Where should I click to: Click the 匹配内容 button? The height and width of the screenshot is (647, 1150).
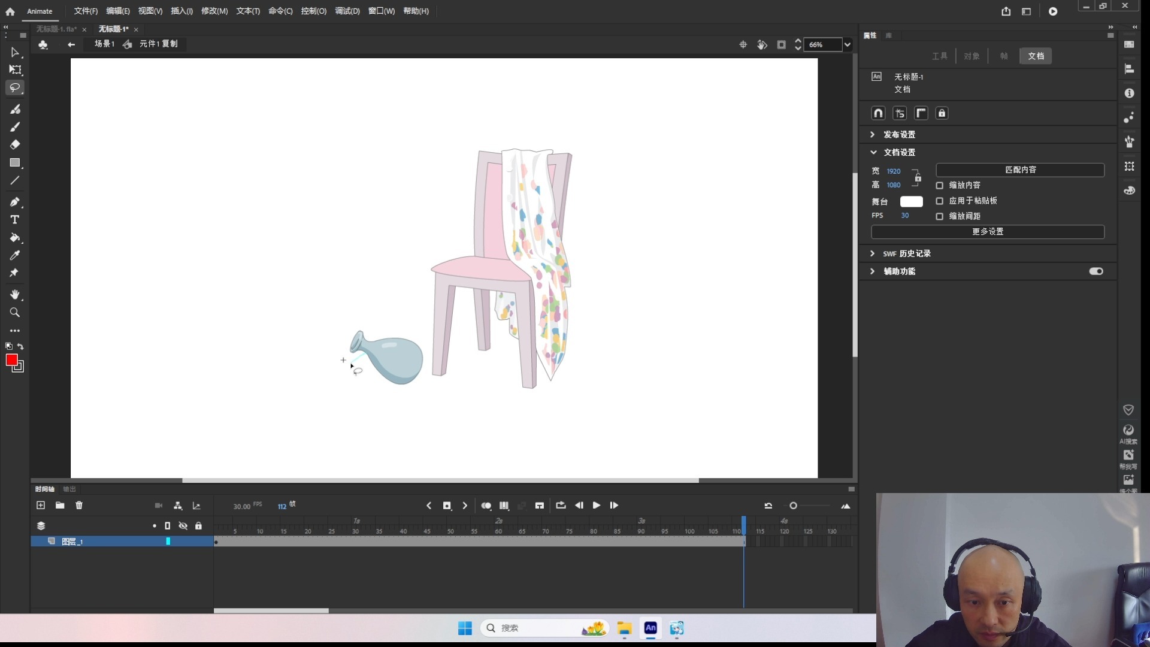pyautogui.click(x=1019, y=170)
